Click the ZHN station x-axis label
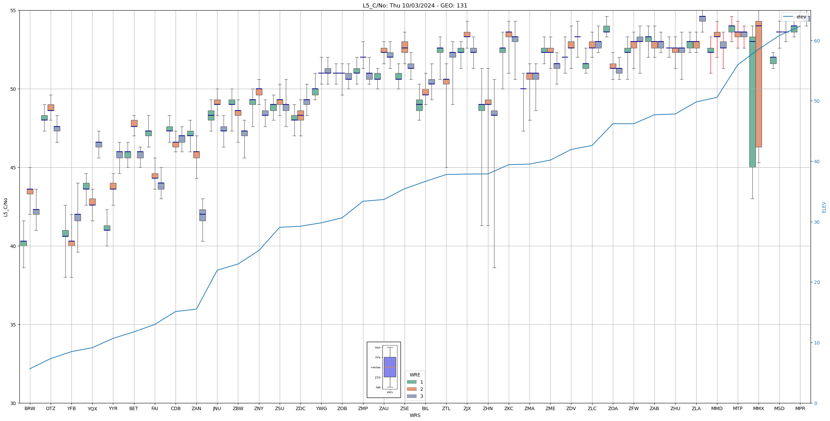Viewport: 830px width, 421px height. click(488, 408)
